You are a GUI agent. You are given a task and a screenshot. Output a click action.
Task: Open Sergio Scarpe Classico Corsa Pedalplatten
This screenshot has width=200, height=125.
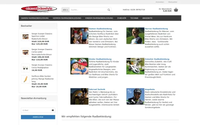pyautogui.click(x=42, y=66)
